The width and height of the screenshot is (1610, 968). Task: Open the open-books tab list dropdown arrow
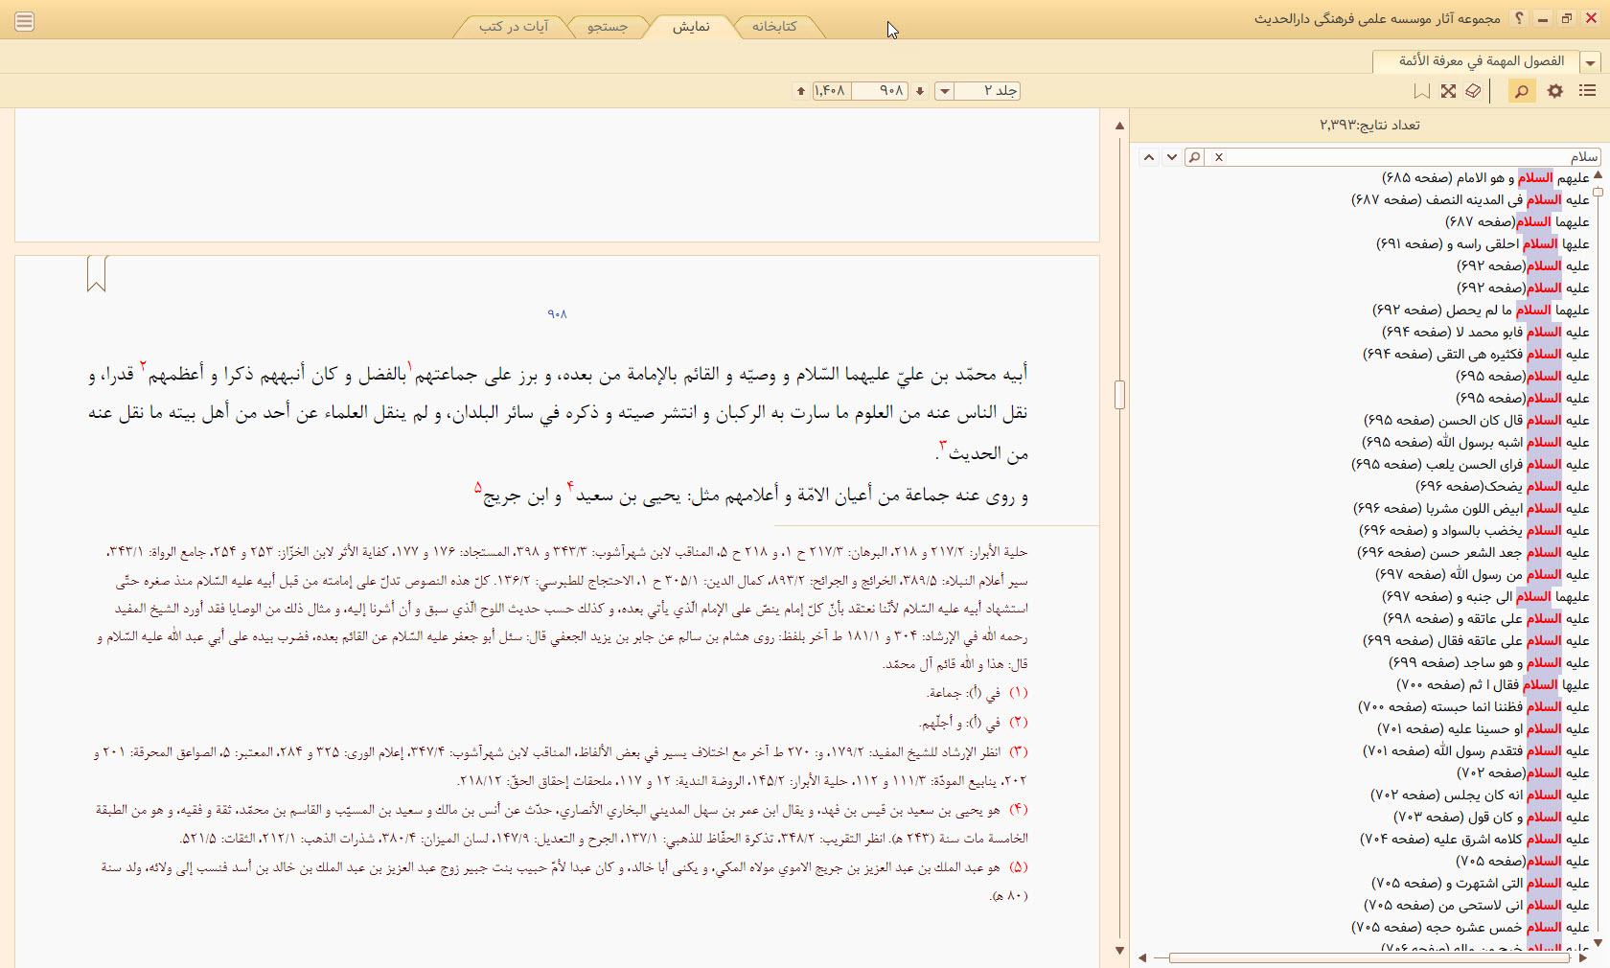click(1591, 62)
